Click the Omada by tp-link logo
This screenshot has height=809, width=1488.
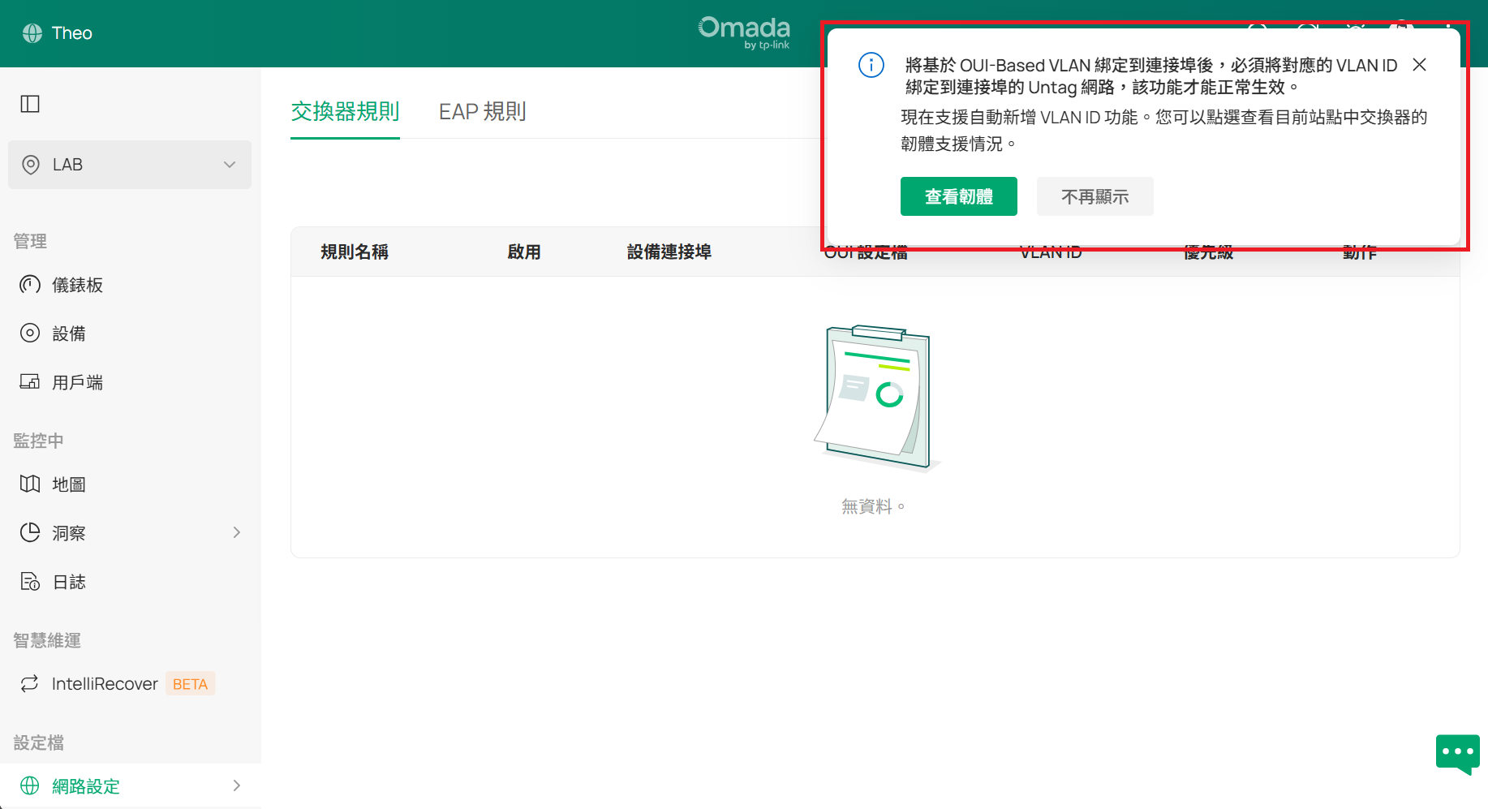tap(744, 33)
